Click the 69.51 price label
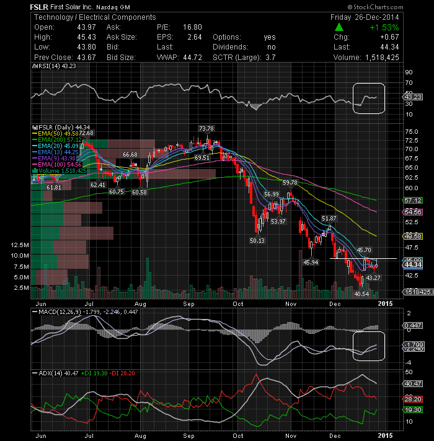The width and height of the screenshot is (434, 441). click(x=202, y=158)
